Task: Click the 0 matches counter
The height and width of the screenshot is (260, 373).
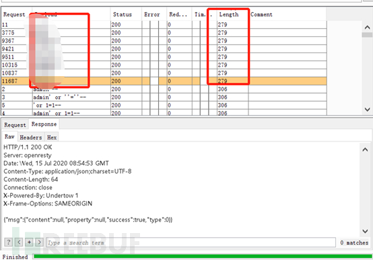Action: (x=354, y=242)
